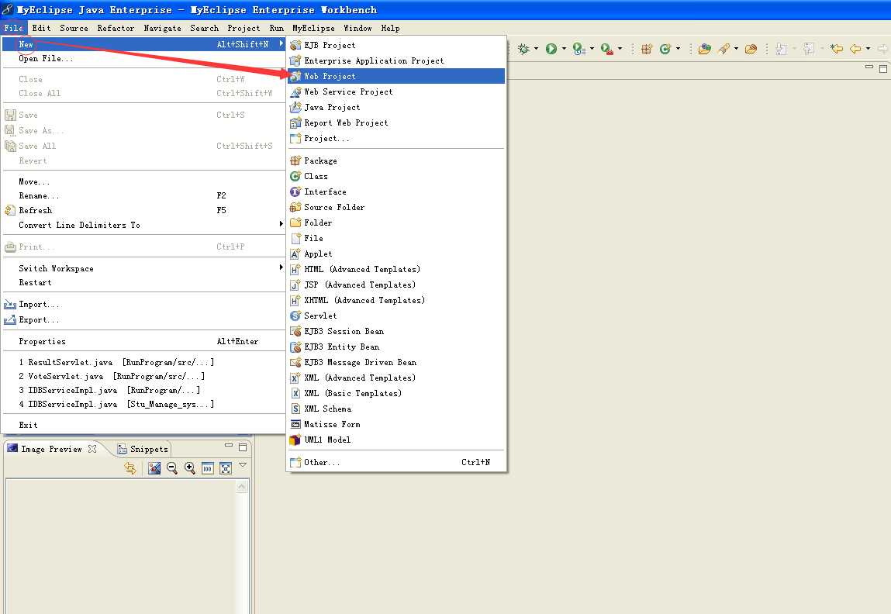891x614 pixels.
Task: Select EJB Project in the submenu
Action: click(396, 45)
